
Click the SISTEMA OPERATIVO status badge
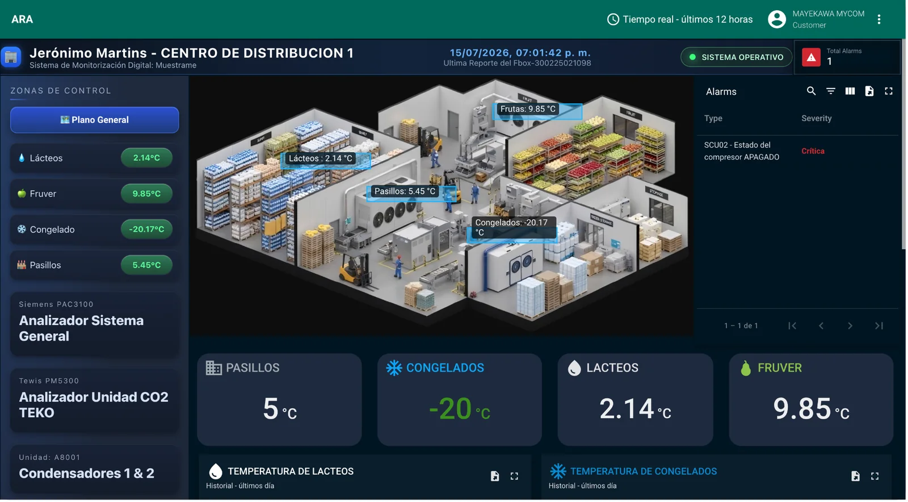tap(736, 57)
